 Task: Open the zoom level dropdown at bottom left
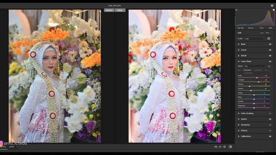13,147
